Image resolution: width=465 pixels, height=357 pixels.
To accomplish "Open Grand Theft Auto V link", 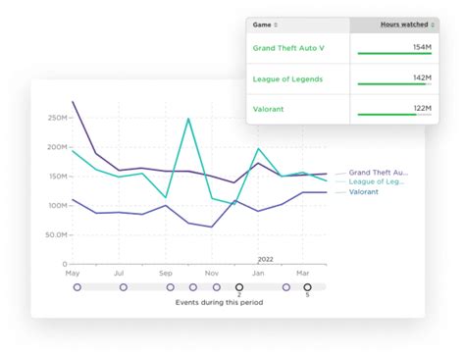I will pos(288,48).
